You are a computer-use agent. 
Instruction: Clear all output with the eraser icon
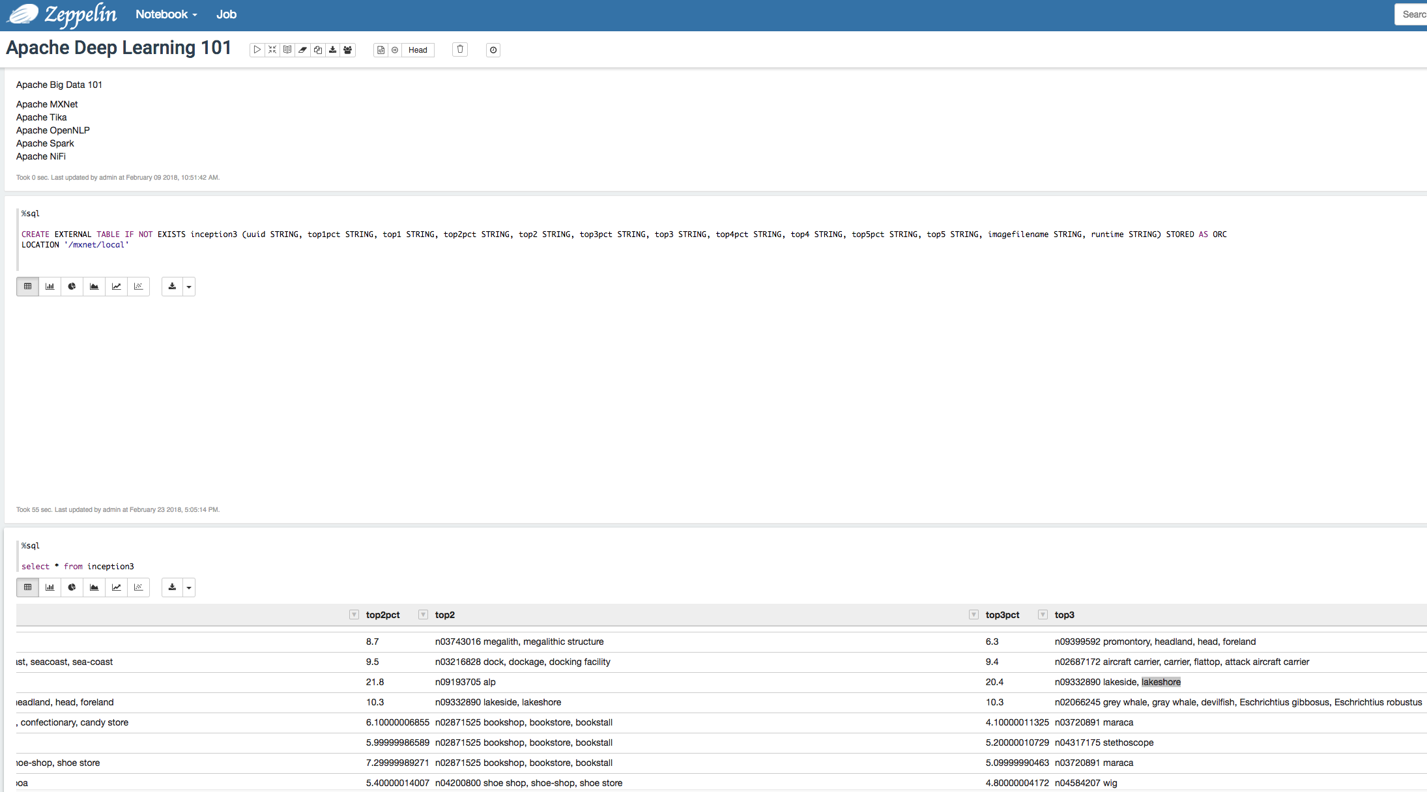(302, 50)
